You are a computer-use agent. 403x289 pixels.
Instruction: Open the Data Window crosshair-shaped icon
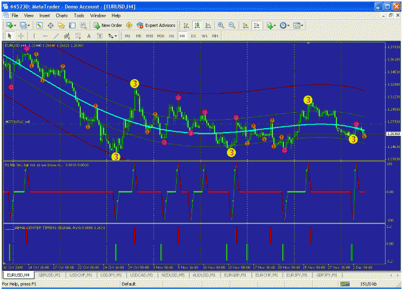(50, 25)
